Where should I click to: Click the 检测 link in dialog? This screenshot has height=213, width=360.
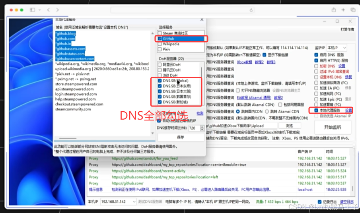200,113
